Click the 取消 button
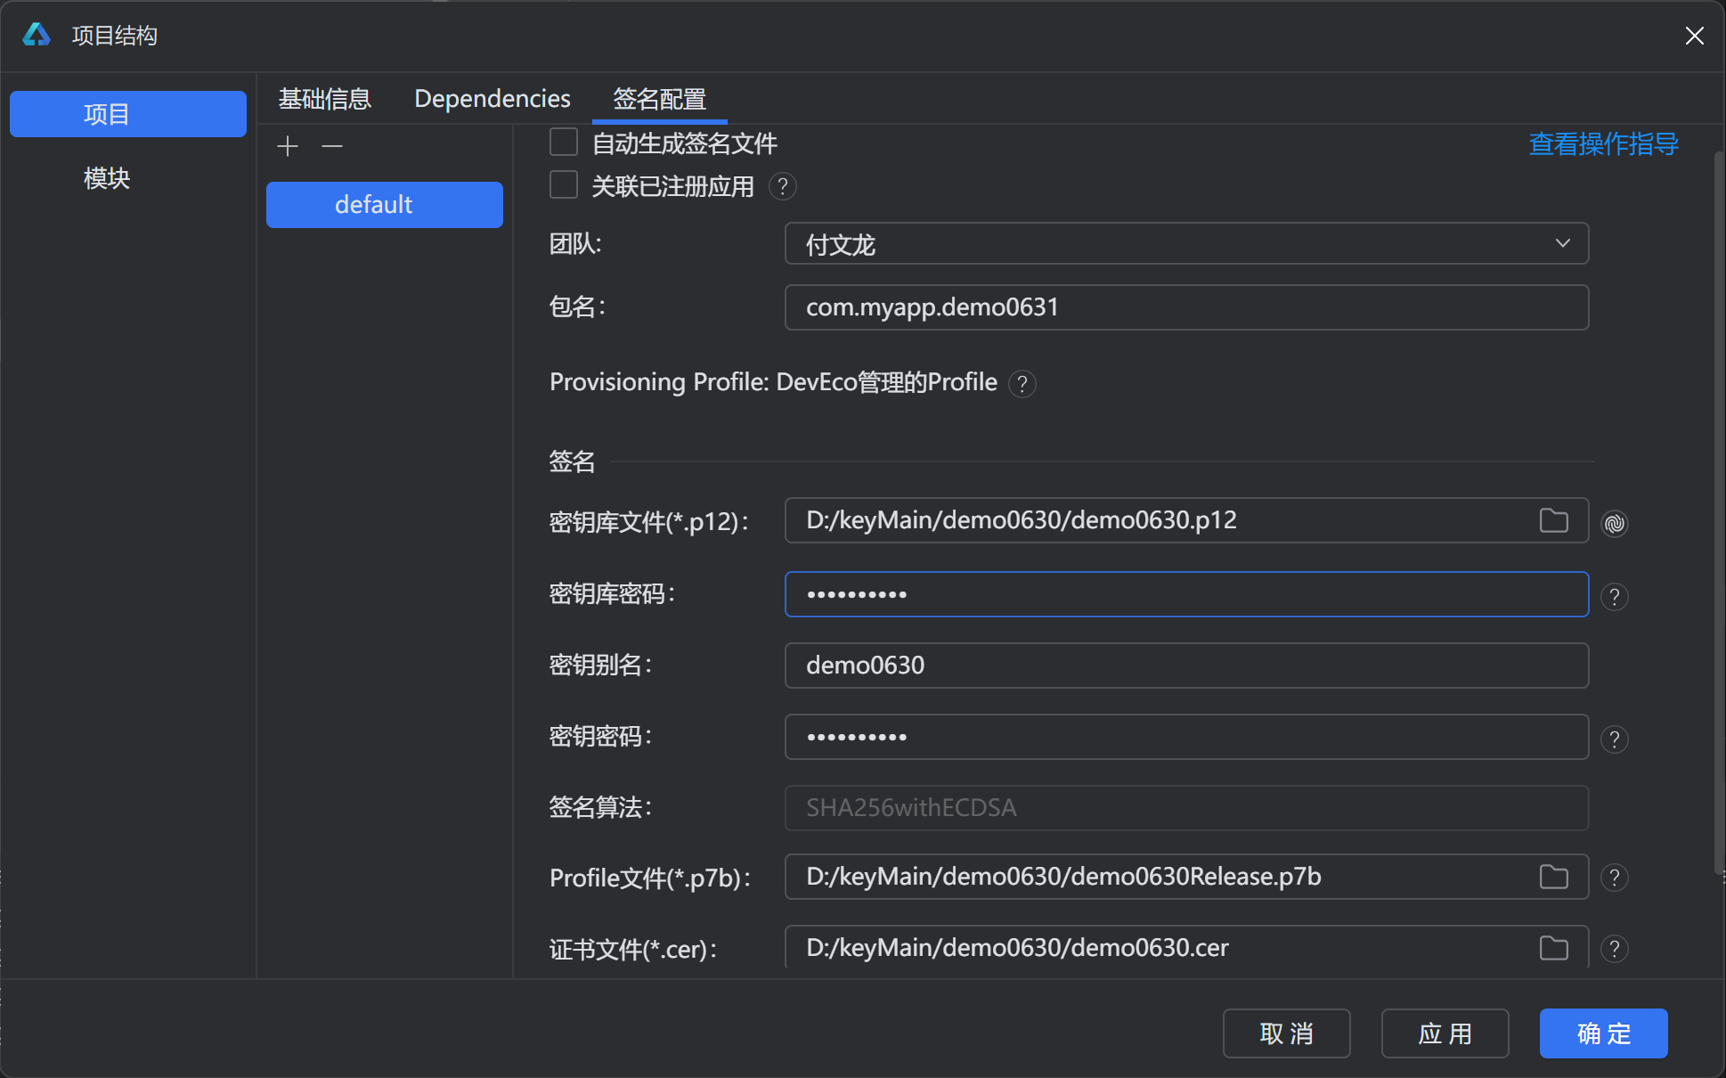 [x=1287, y=1033]
